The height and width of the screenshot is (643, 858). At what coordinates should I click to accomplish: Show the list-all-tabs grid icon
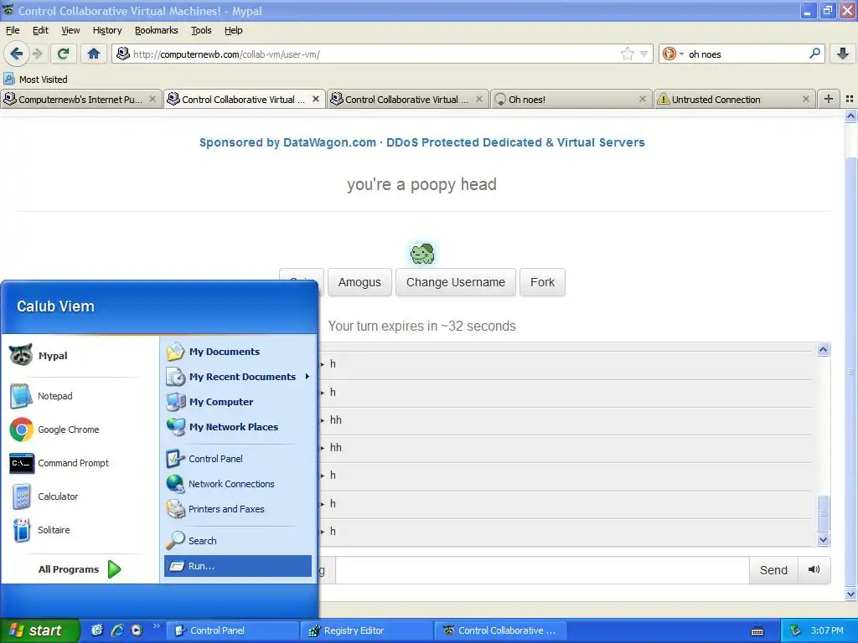pos(850,99)
